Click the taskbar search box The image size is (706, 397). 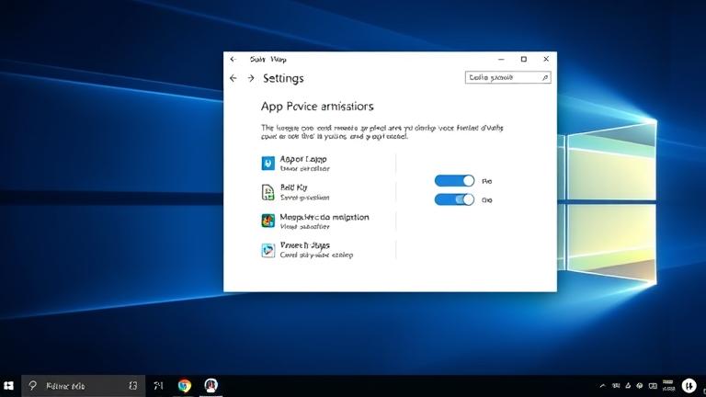pyautogui.click(x=84, y=386)
